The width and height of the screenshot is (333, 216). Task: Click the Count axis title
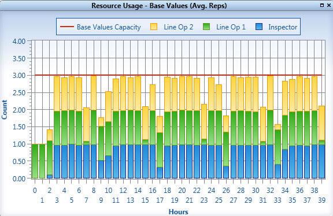(4, 110)
